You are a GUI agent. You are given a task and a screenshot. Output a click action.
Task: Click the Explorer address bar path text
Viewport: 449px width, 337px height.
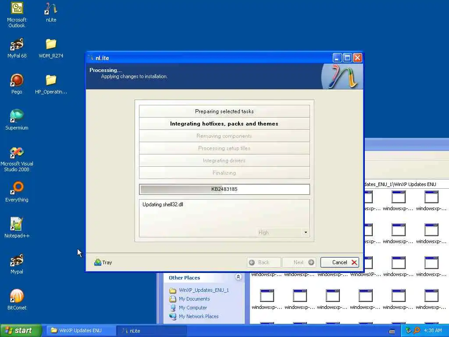(400, 184)
